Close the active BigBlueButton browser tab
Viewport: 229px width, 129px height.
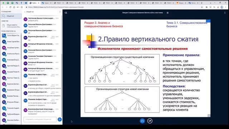pyautogui.click(x=39, y=3)
